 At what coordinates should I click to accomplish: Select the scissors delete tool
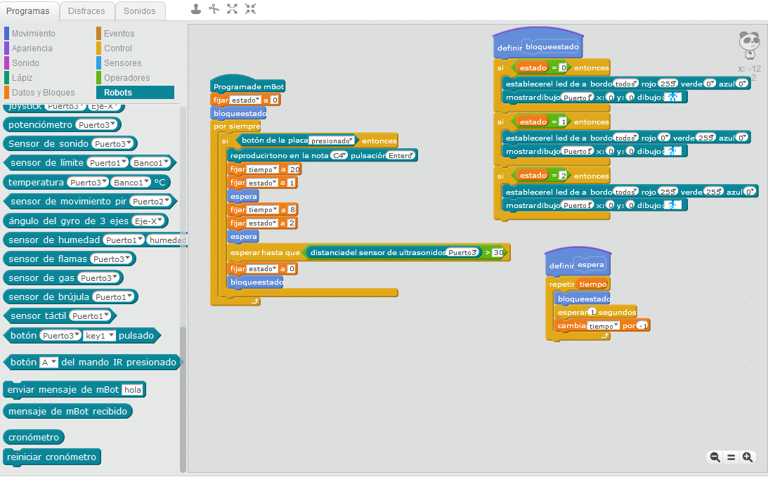point(214,9)
